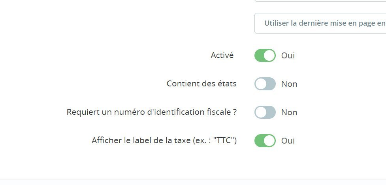Click the gray footer strip under the form
386x185 pixels.
(x=193, y=182)
